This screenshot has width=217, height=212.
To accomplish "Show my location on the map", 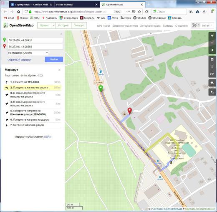I will (212, 50).
